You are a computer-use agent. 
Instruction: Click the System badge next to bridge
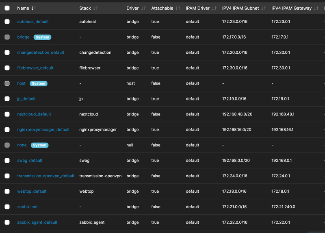(42, 37)
